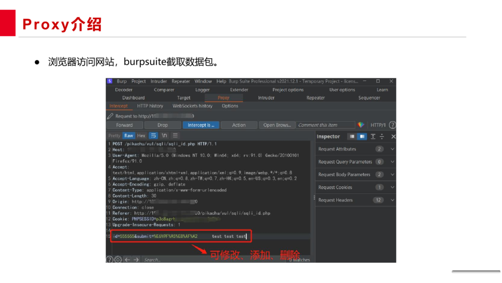Open the HTTP history sub-tab

[x=150, y=106]
